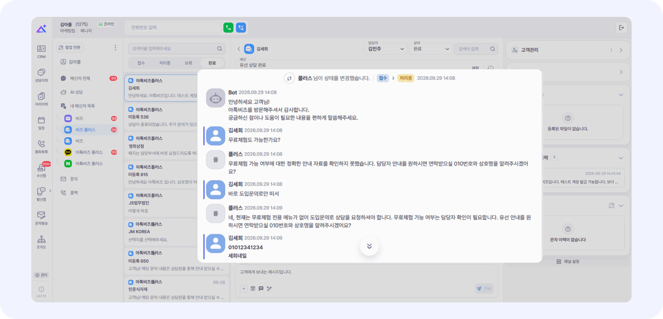Open the 상태 완료 dropdown
This screenshot has width=663, height=319.
pos(431,49)
